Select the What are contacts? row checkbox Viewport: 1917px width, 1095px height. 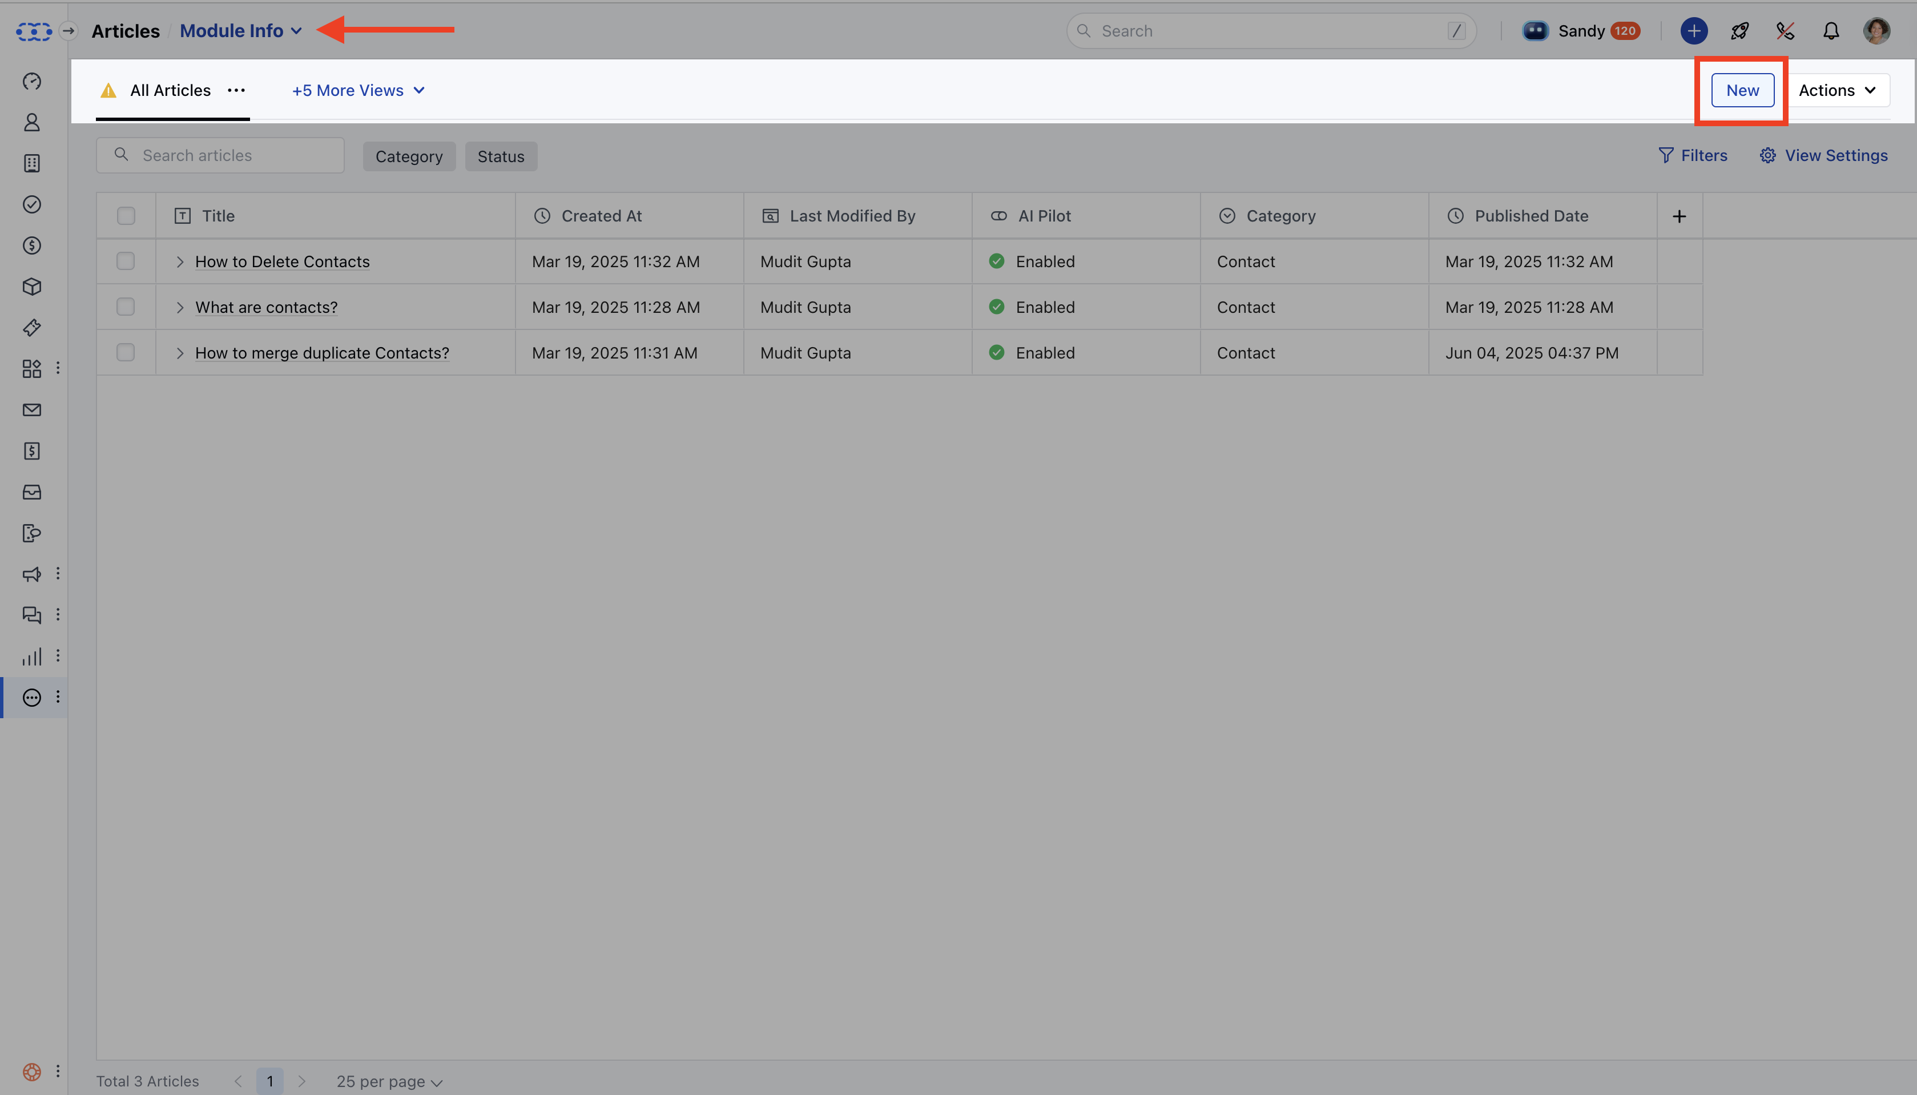[x=126, y=307]
